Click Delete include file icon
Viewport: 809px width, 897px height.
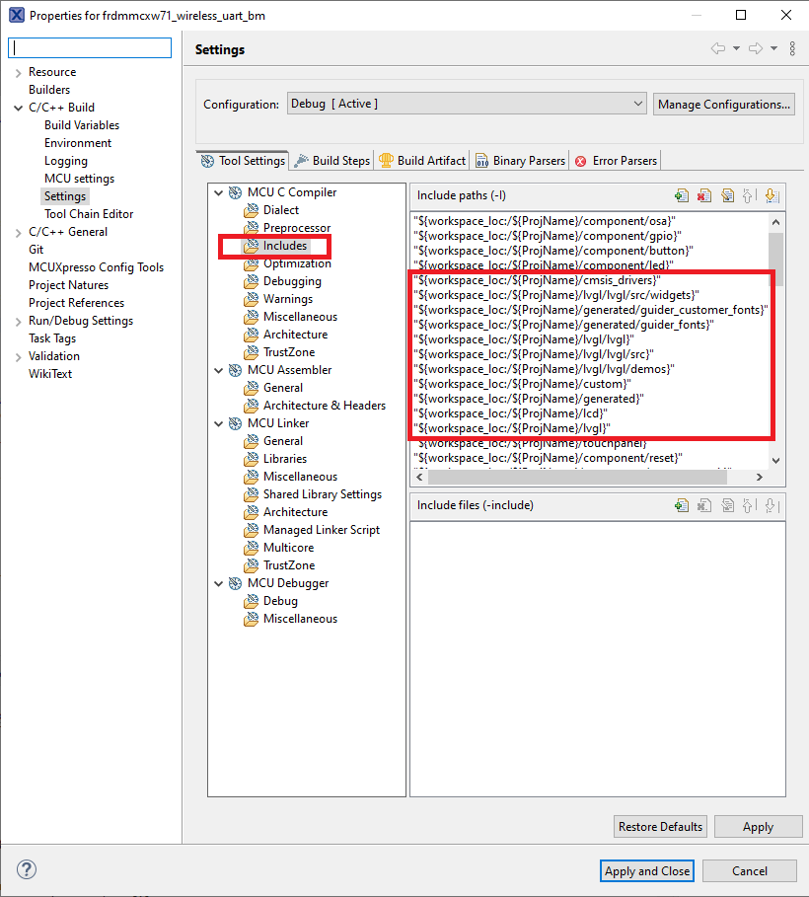point(704,505)
